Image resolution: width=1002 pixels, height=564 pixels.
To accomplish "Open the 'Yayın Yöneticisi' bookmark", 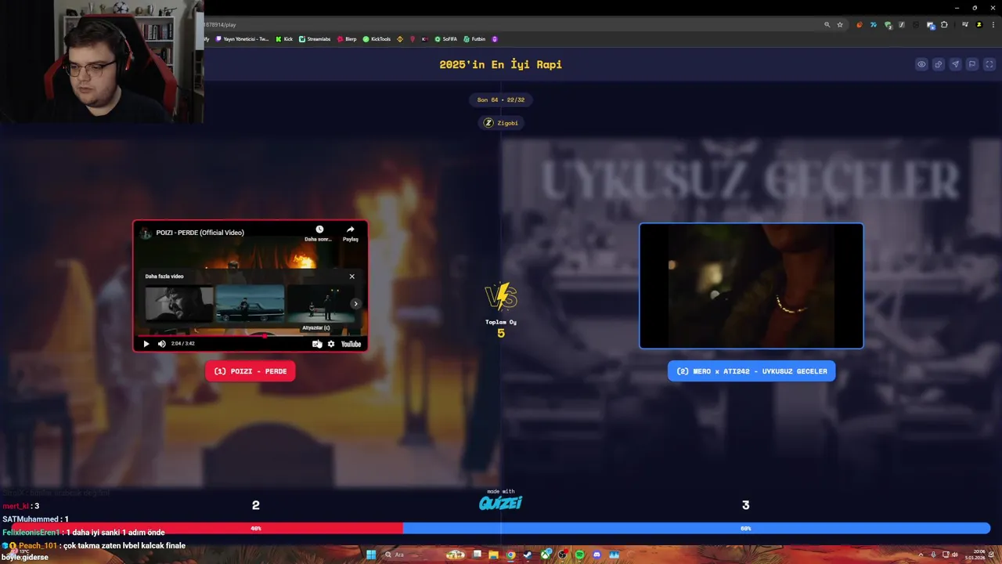I will click(x=242, y=39).
